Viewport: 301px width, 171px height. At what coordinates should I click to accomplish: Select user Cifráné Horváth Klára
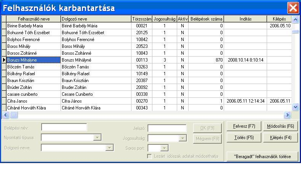click(34, 108)
